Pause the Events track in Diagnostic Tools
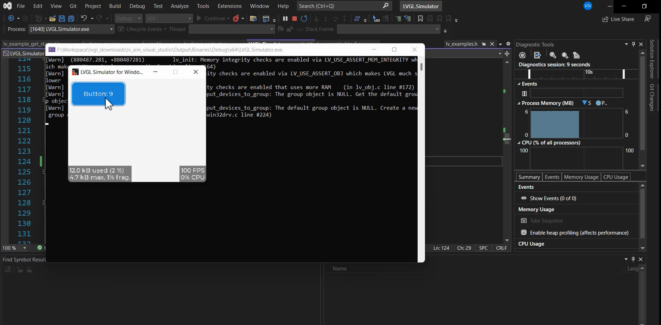661x325 pixels. tap(525, 93)
